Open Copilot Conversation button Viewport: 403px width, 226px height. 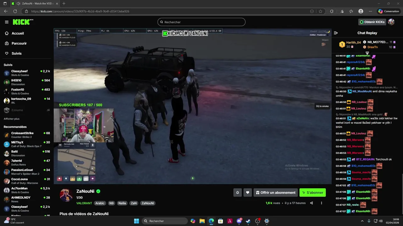[389, 11]
